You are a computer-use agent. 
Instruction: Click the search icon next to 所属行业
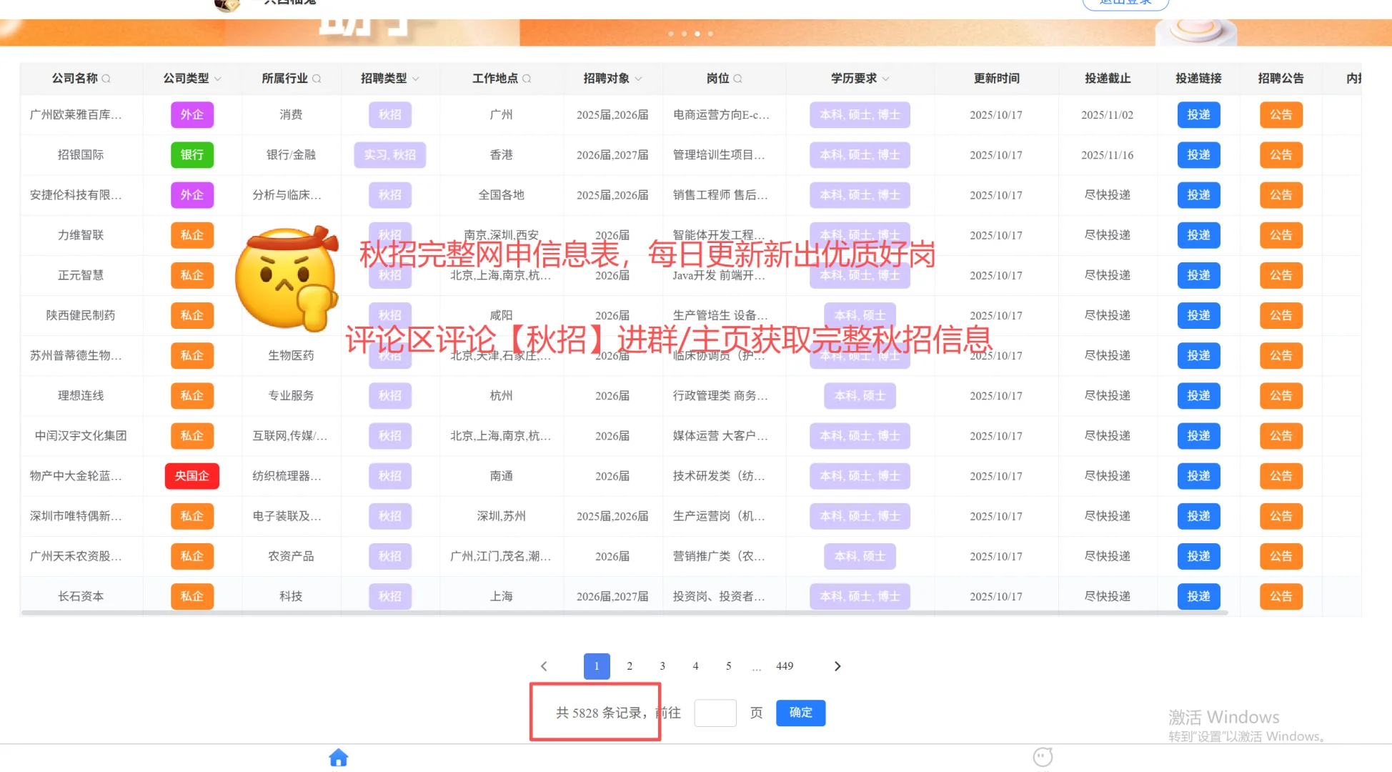[x=317, y=79]
